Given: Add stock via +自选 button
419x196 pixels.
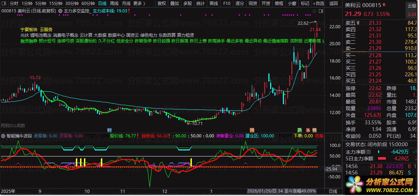Looking at the screenshot, I should [318, 4].
